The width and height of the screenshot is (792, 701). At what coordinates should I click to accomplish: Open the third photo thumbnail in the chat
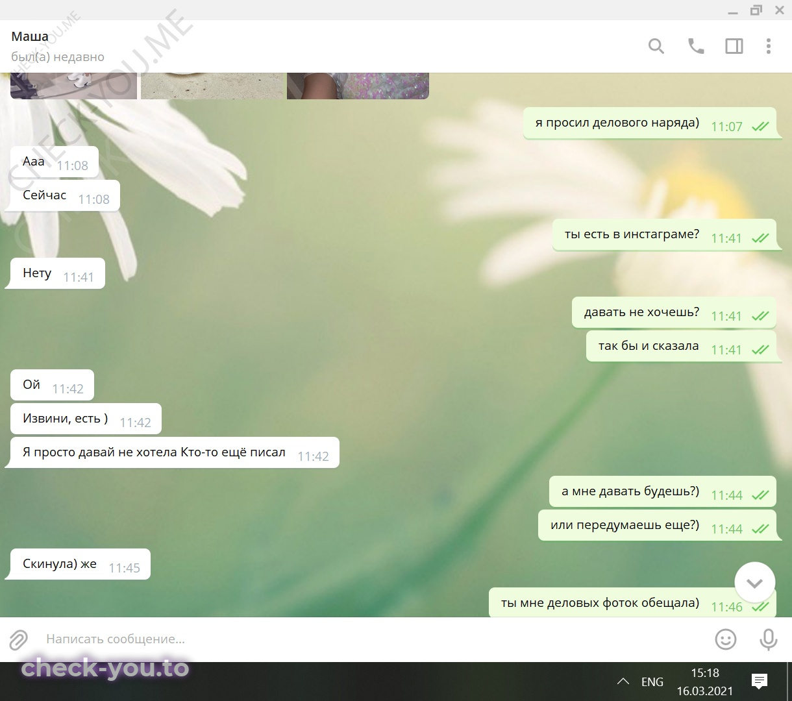(358, 86)
